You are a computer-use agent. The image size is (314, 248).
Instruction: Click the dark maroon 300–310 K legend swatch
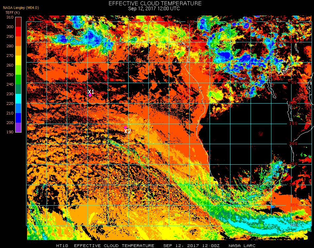point(19,22)
